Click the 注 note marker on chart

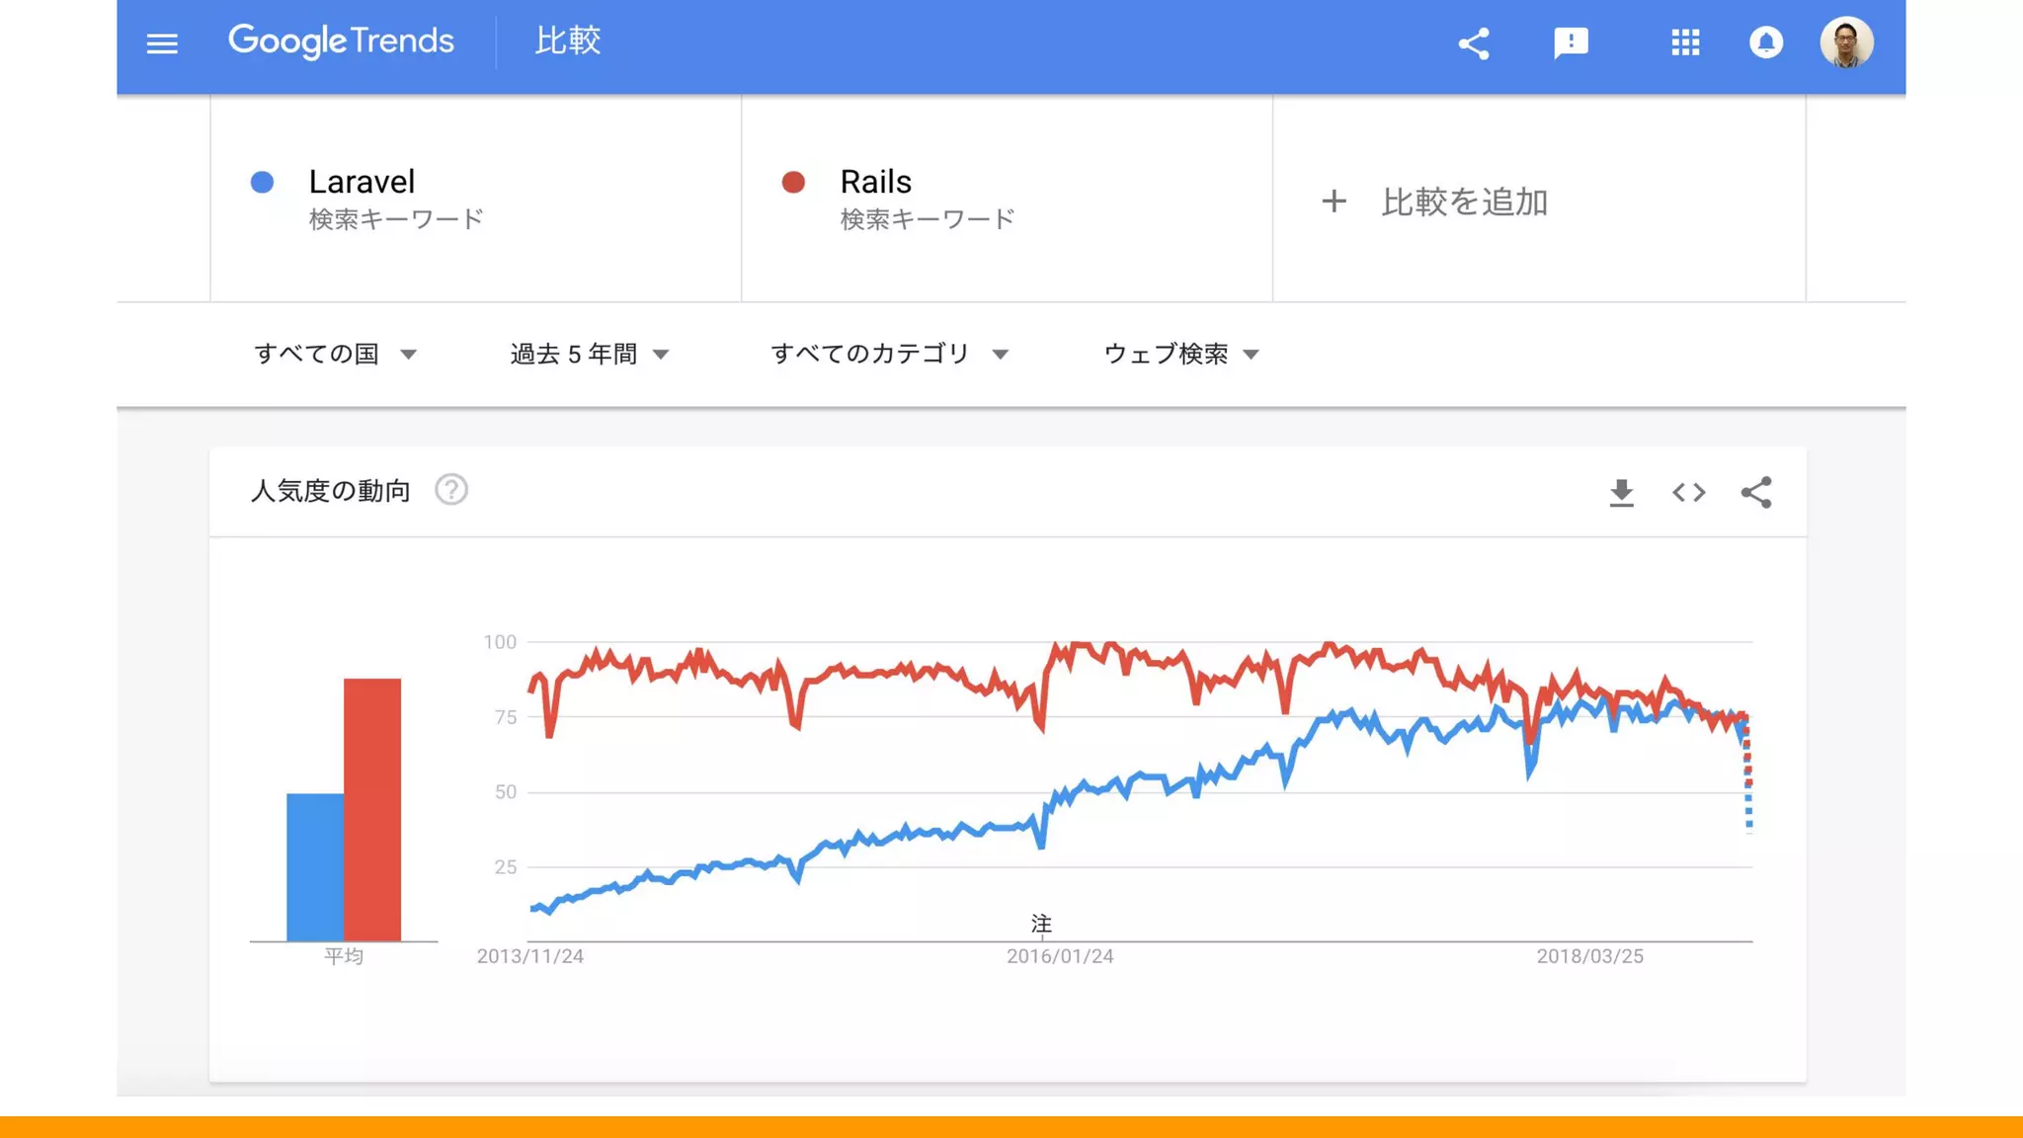tap(1041, 924)
